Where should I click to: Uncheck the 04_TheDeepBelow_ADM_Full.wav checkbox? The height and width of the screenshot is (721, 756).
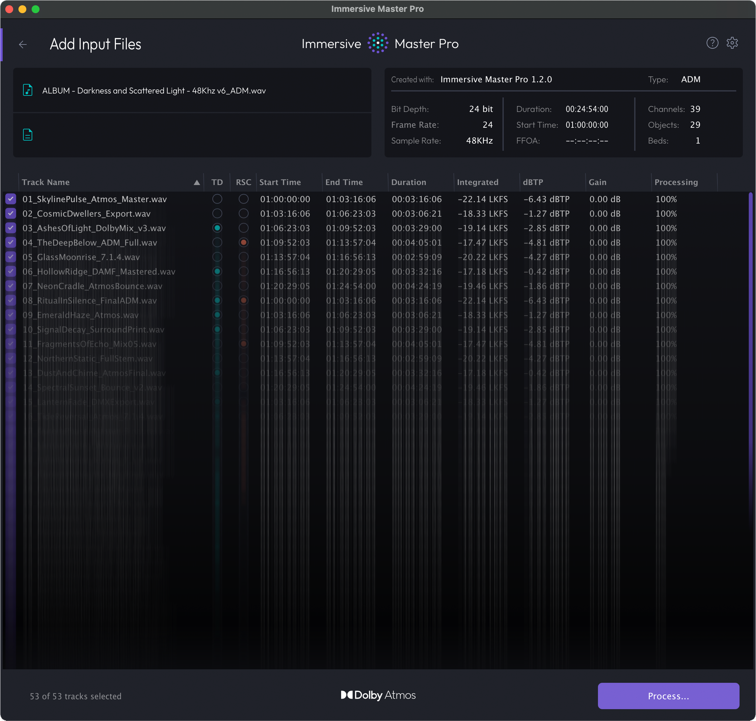coord(11,243)
